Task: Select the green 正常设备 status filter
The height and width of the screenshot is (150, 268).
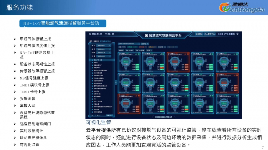Action: [x=132, y=47]
